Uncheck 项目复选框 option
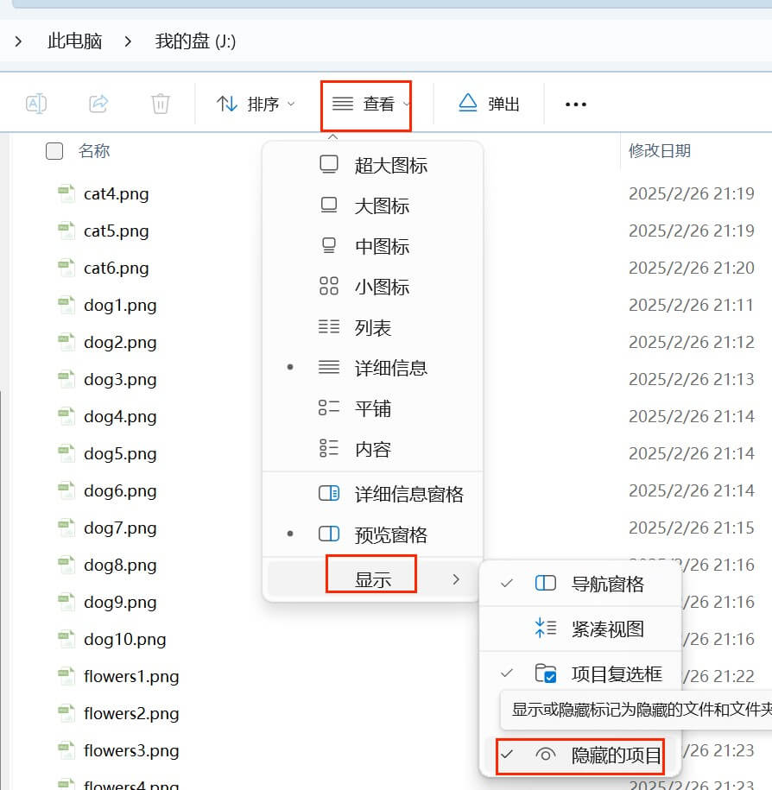772x790 pixels. [x=605, y=673]
